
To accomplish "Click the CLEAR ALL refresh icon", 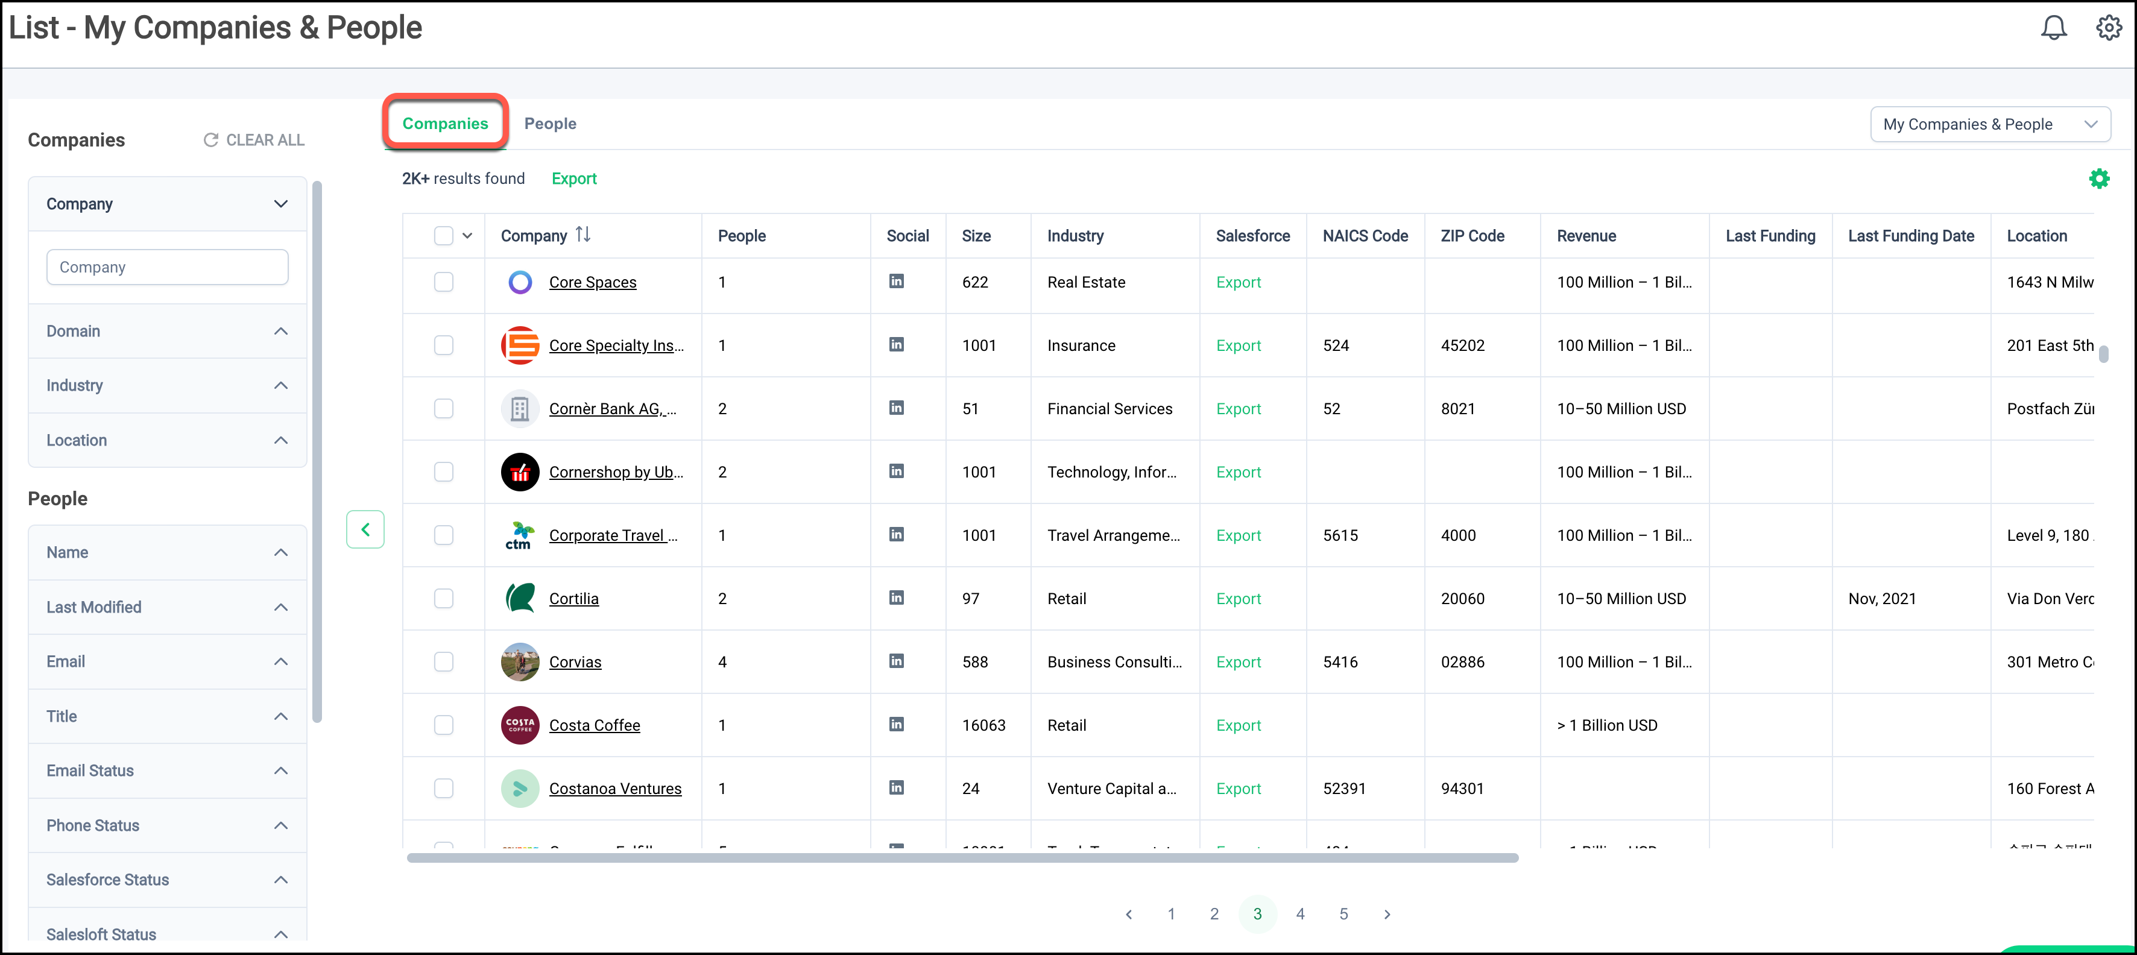I will [x=210, y=140].
